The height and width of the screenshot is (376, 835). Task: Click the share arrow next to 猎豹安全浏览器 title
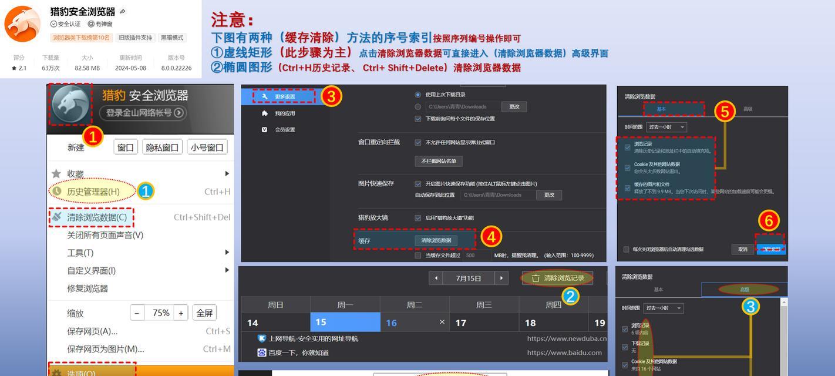coord(123,11)
